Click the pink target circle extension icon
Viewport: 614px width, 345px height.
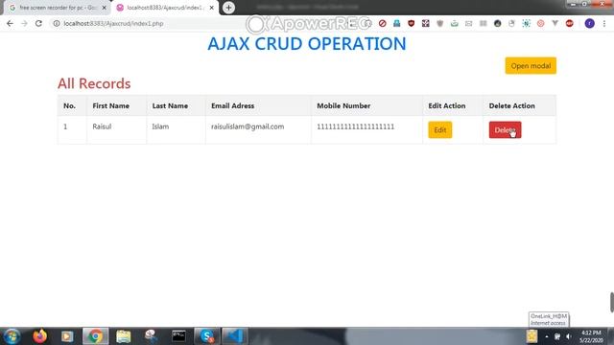pos(540,23)
